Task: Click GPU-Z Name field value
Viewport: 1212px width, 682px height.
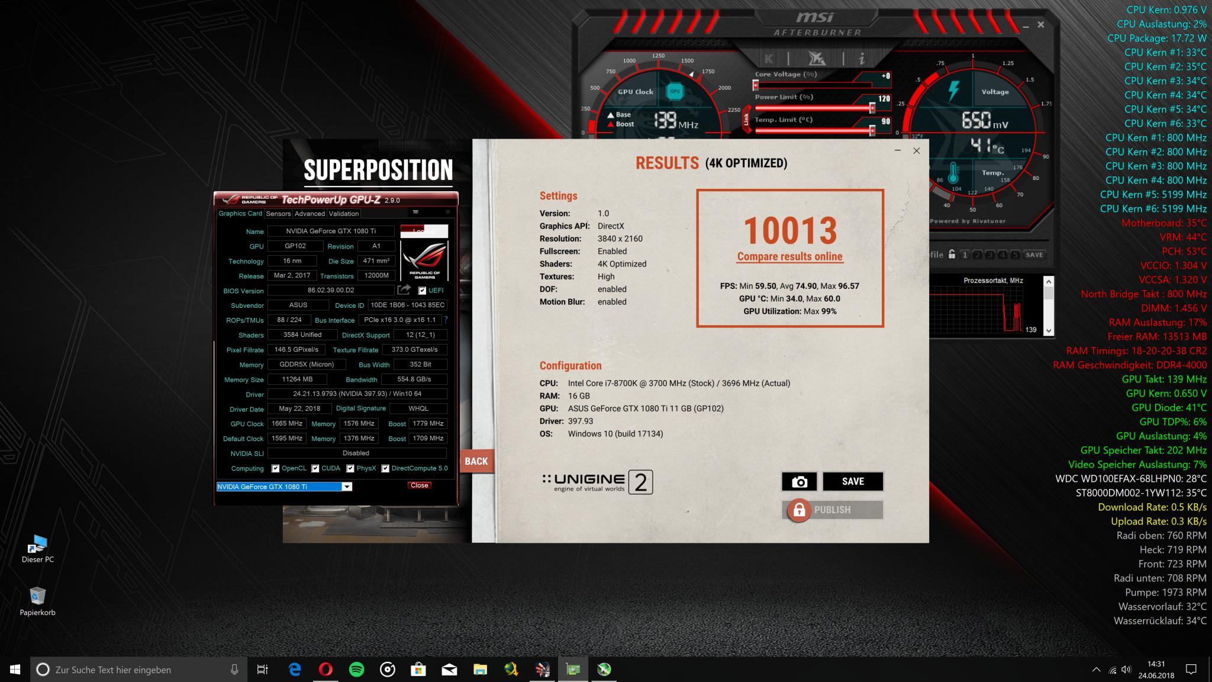Action: pos(331,231)
